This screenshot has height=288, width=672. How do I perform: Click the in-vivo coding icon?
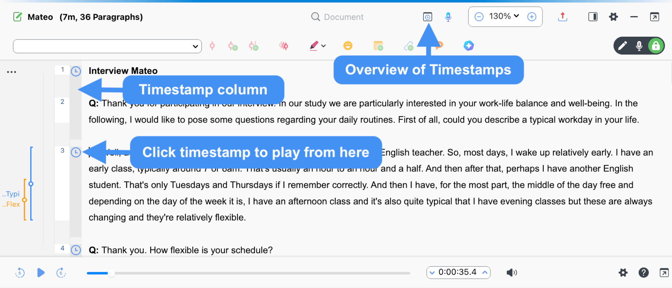click(x=254, y=46)
